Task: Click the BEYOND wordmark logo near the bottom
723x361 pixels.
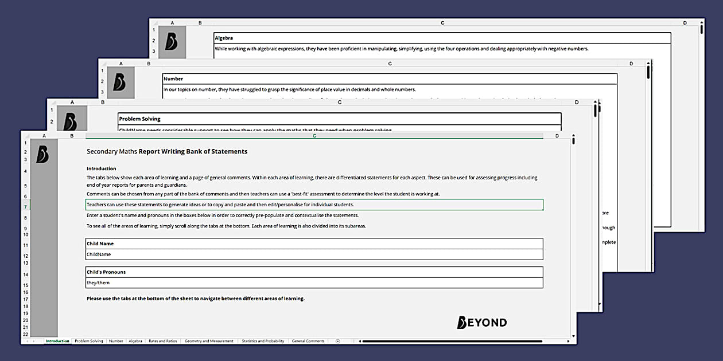Action: [x=481, y=322]
